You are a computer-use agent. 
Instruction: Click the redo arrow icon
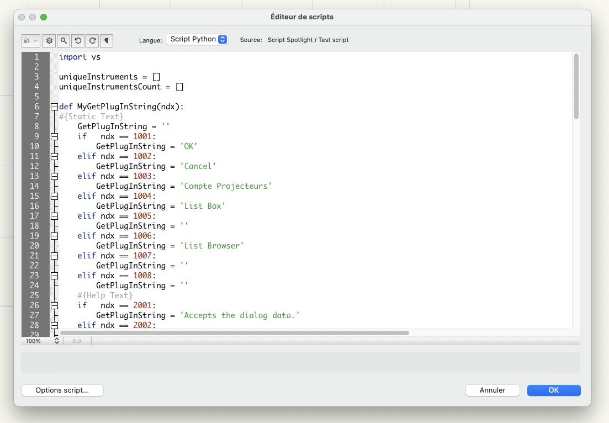click(93, 40)
